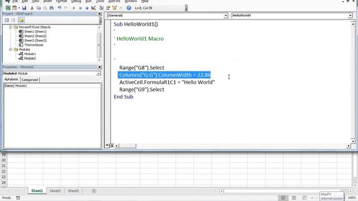This screenshot has height=201, width=358.
Task: Click the Find binoculars icon
Action: 51,8
